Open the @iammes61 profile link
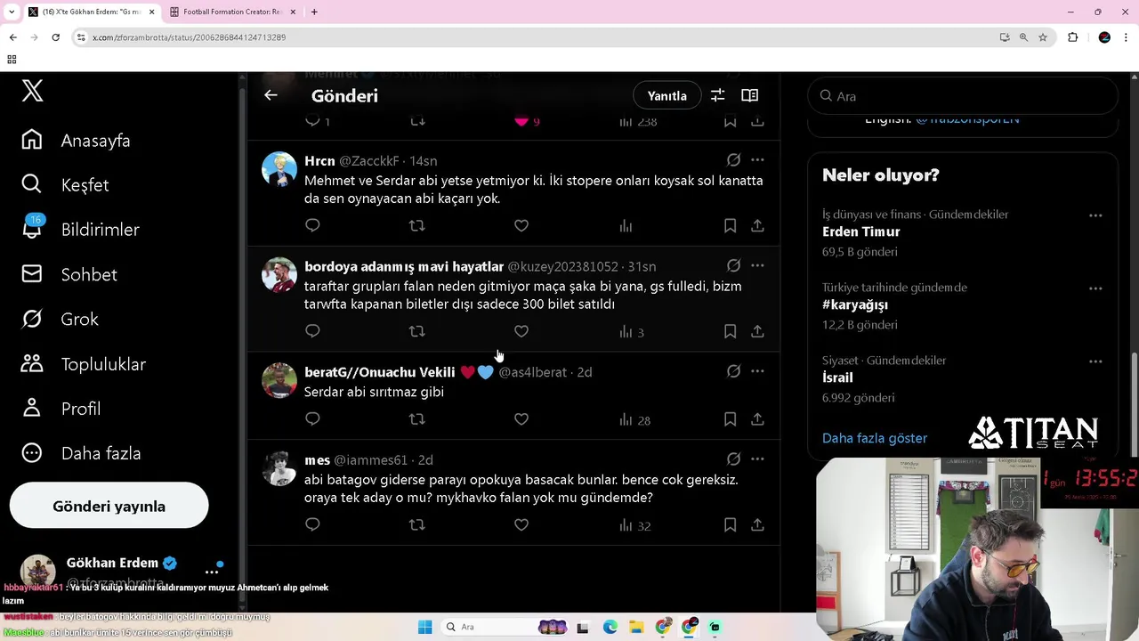 370,460
